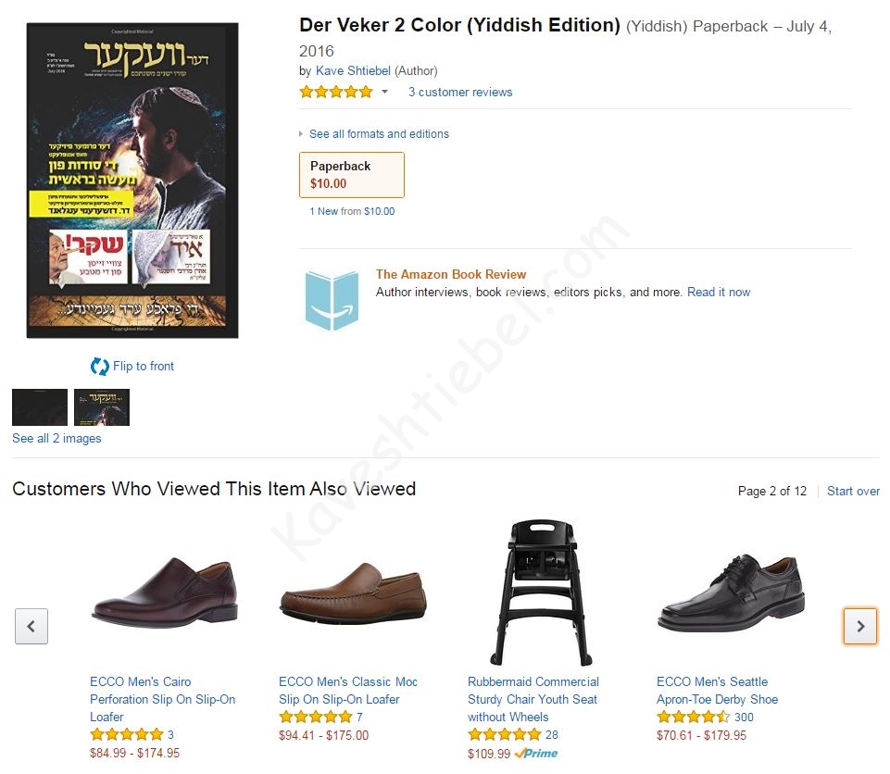Click the ECCO Seattle Derby shoe image
The width and height of the screenshot is (890, 774).
pyautogui.click(x=731, y=593)
